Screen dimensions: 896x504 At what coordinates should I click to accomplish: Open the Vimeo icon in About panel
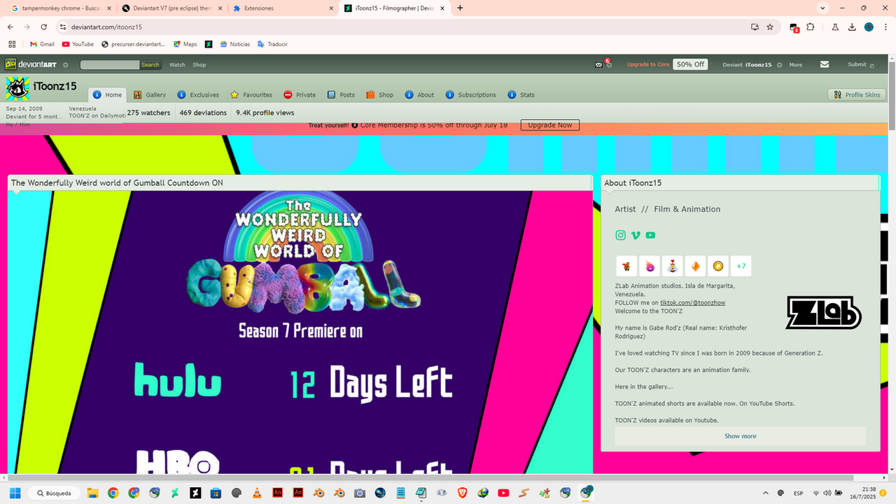point(636,235)
